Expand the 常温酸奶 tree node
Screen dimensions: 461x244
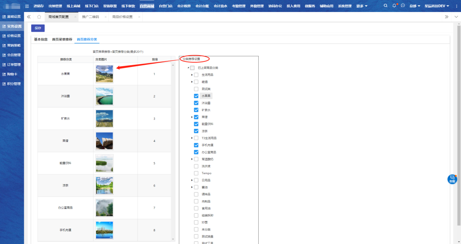(192, 159)
